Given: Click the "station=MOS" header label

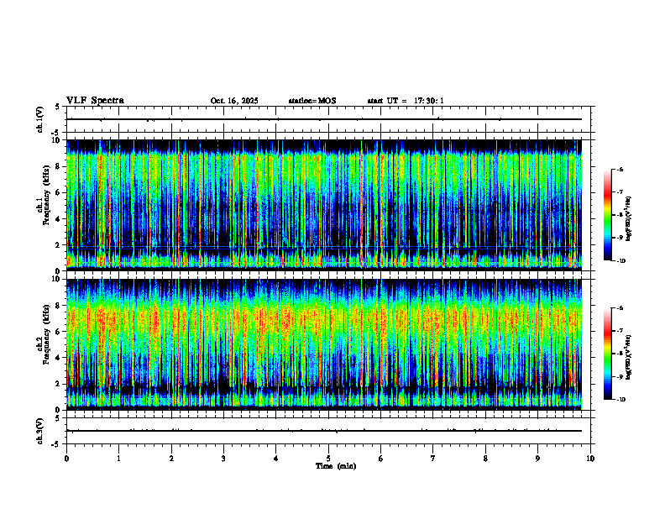Looking at the screenshot, I should [x=312, y=101].
